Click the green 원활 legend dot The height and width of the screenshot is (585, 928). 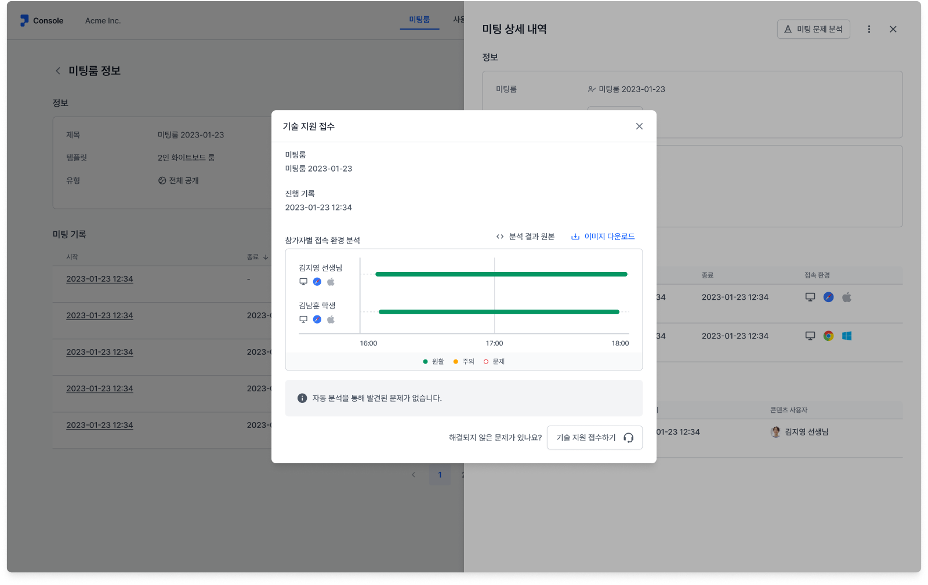pyautogui.click(x=425, y=362)
